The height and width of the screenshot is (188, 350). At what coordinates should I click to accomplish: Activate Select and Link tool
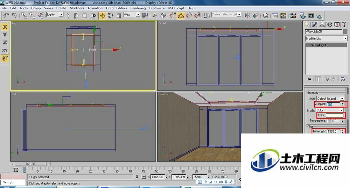(x=24, y=15)
